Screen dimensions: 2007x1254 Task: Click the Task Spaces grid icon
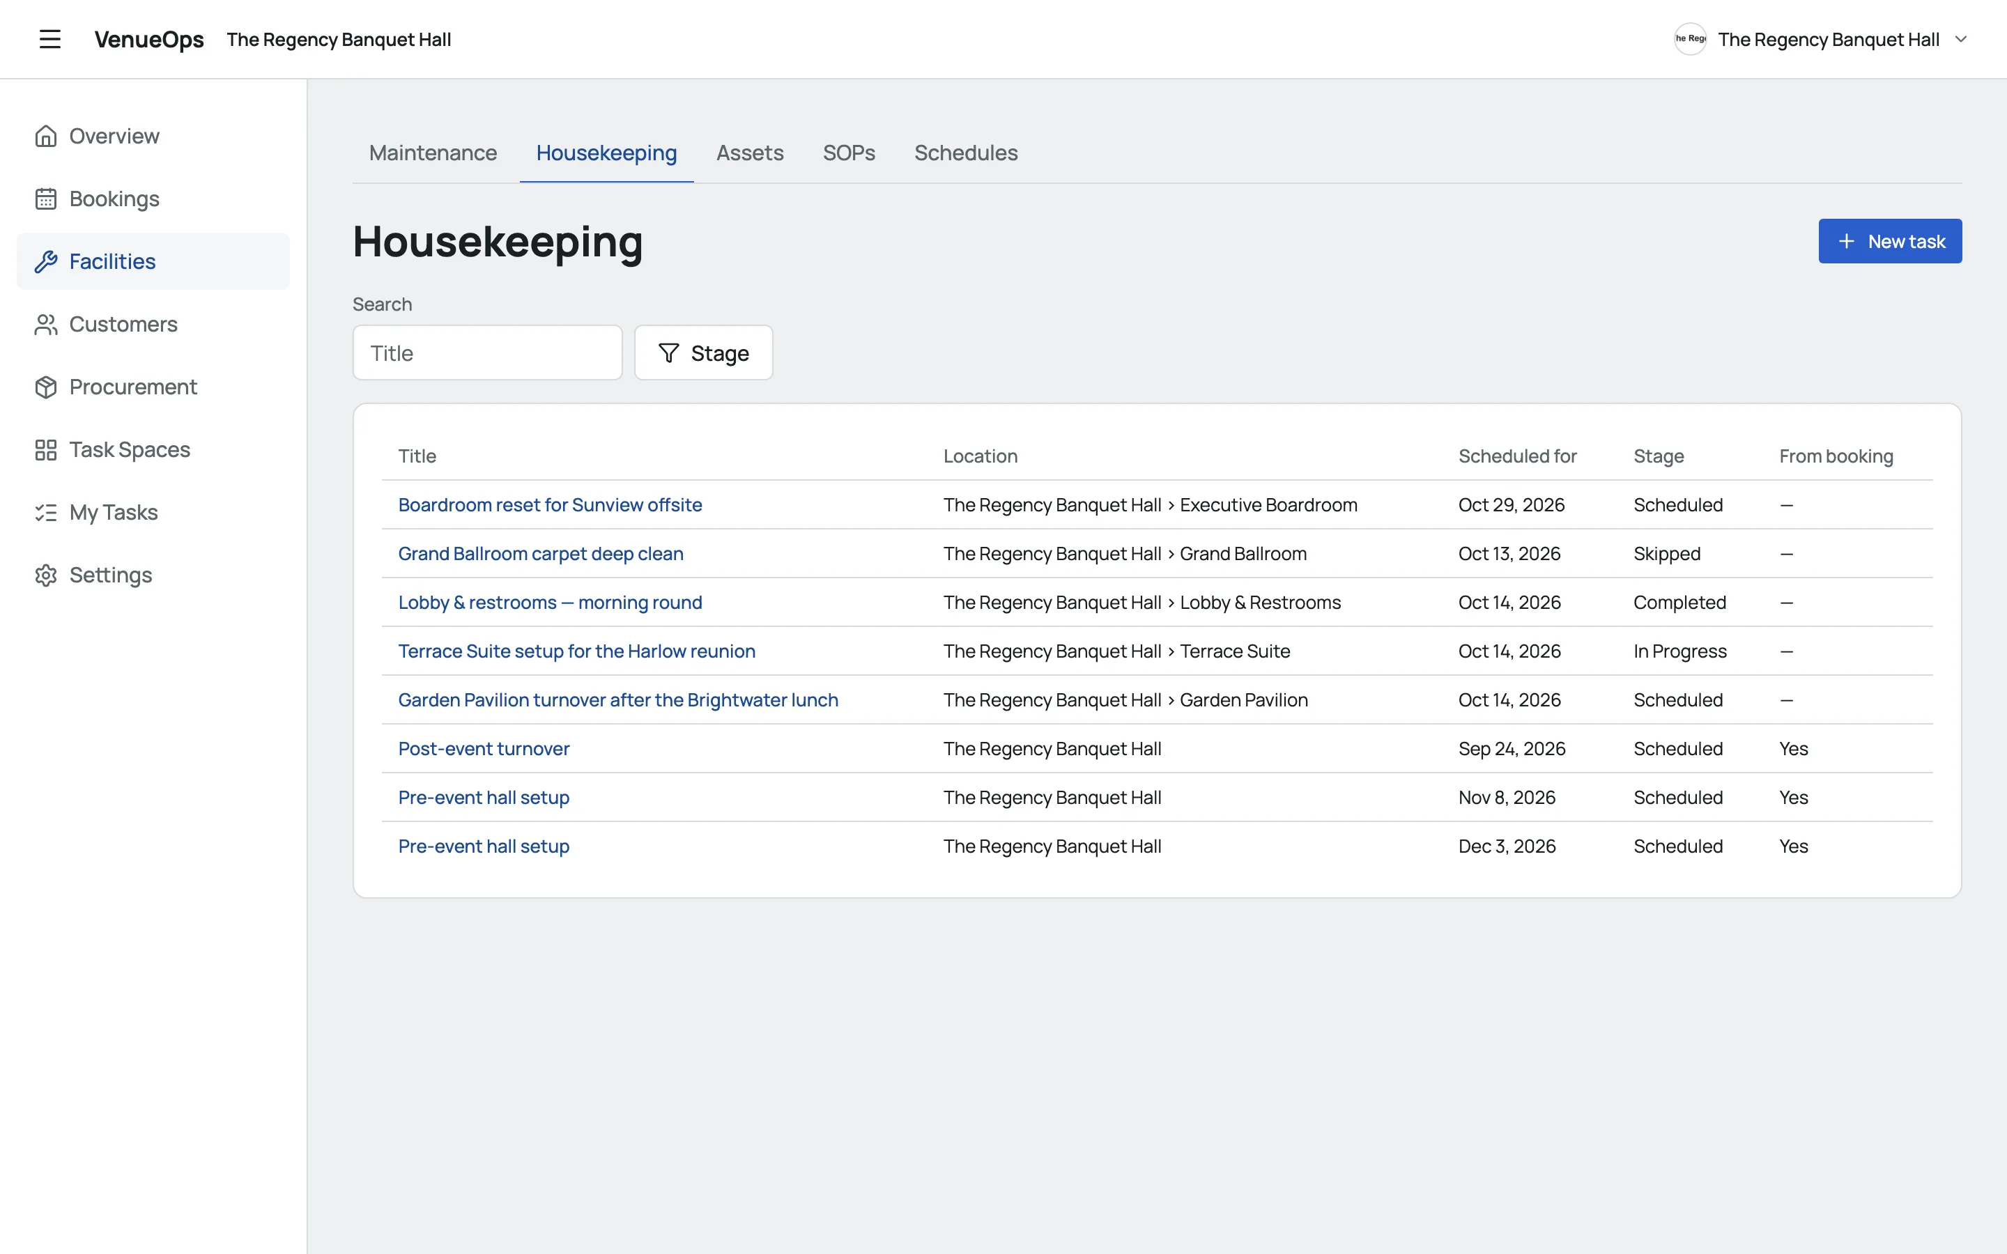click(45, 449)
